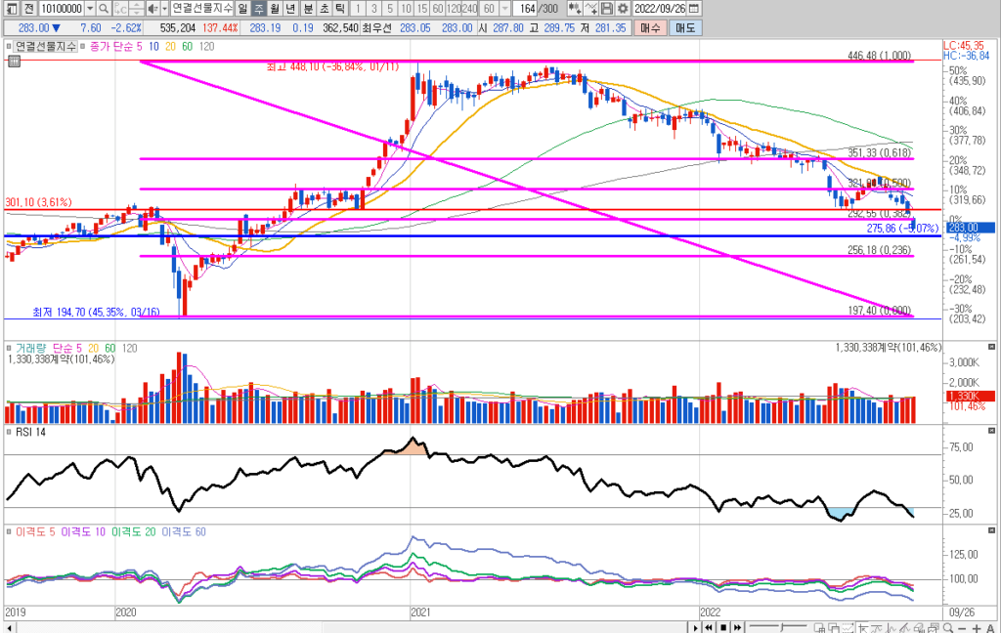Expand the speaker options dropdown arrow
Screen dimensions: 1001x633
point(162,8)
